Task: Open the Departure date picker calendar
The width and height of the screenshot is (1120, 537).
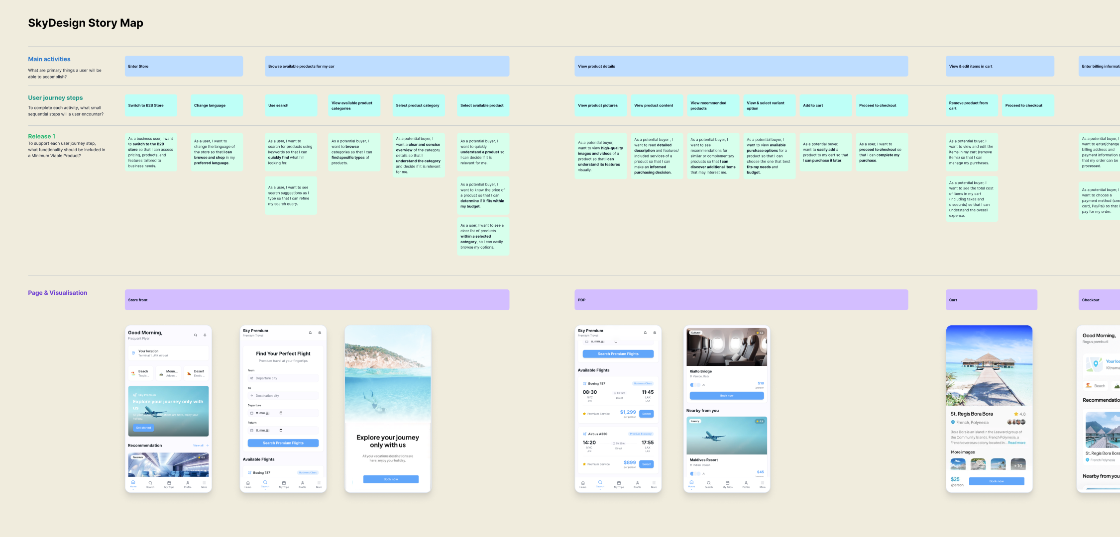Action: (x=281, y=413)
